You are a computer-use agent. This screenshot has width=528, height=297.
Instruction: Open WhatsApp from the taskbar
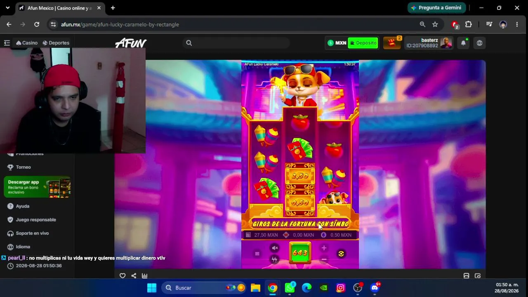[x=290, y=288]
